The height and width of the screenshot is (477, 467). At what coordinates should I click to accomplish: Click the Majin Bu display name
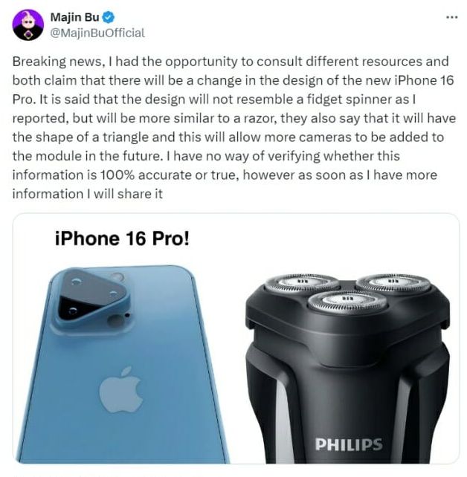point(74,17)
